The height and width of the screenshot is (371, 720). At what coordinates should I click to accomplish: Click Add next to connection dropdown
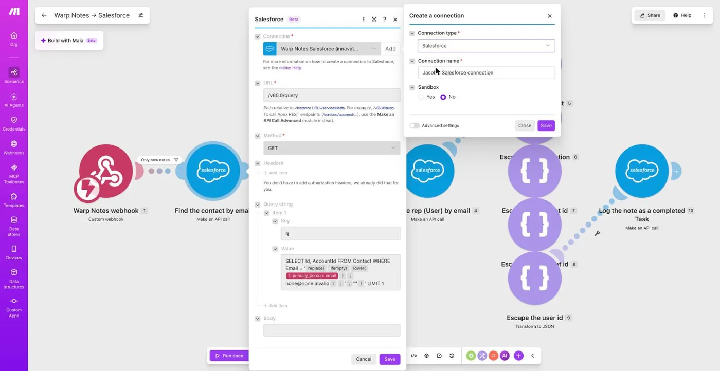391,49
